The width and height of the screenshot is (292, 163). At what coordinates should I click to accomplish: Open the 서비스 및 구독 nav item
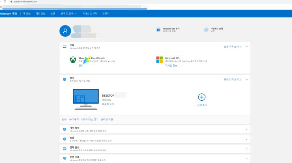point(90,14)
